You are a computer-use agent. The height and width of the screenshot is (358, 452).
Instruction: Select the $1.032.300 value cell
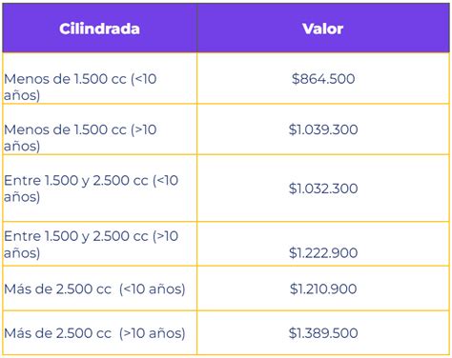323,189
